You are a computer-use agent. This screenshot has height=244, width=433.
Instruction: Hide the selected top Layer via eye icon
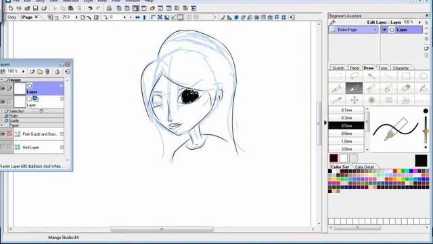point(3,89)
